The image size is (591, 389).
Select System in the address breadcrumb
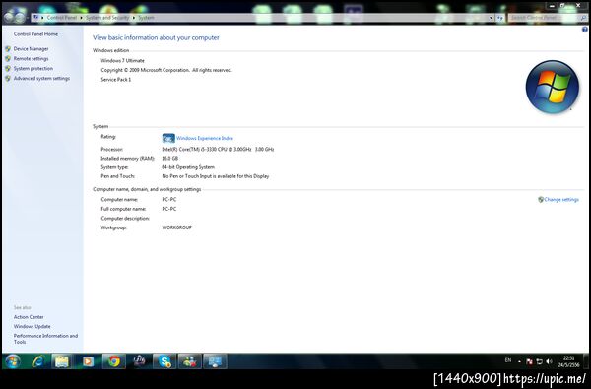(146, 18)
